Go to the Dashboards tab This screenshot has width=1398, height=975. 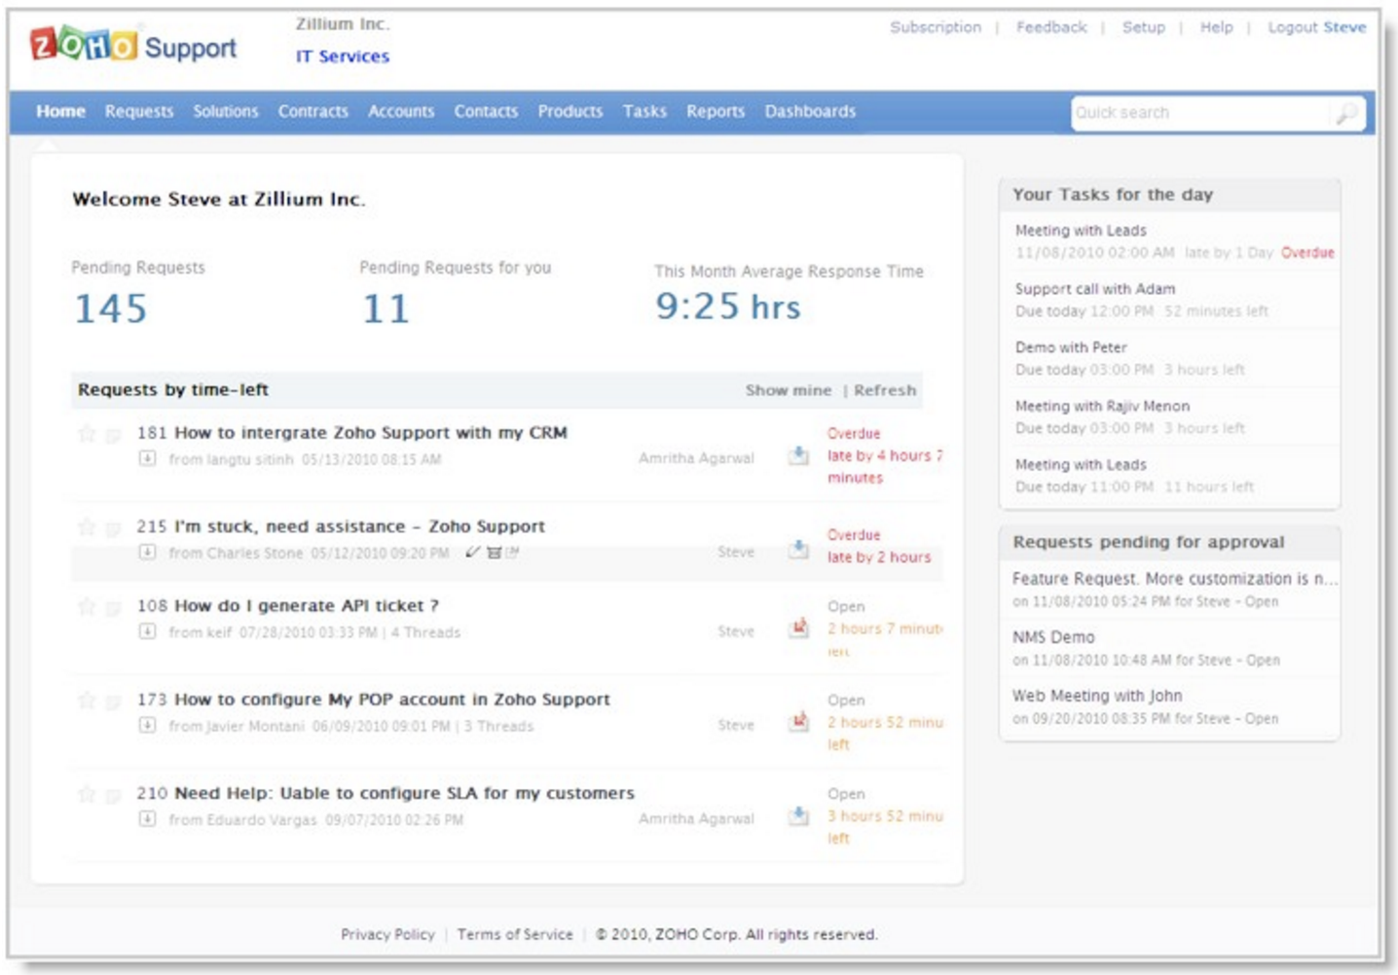point(810,112)
